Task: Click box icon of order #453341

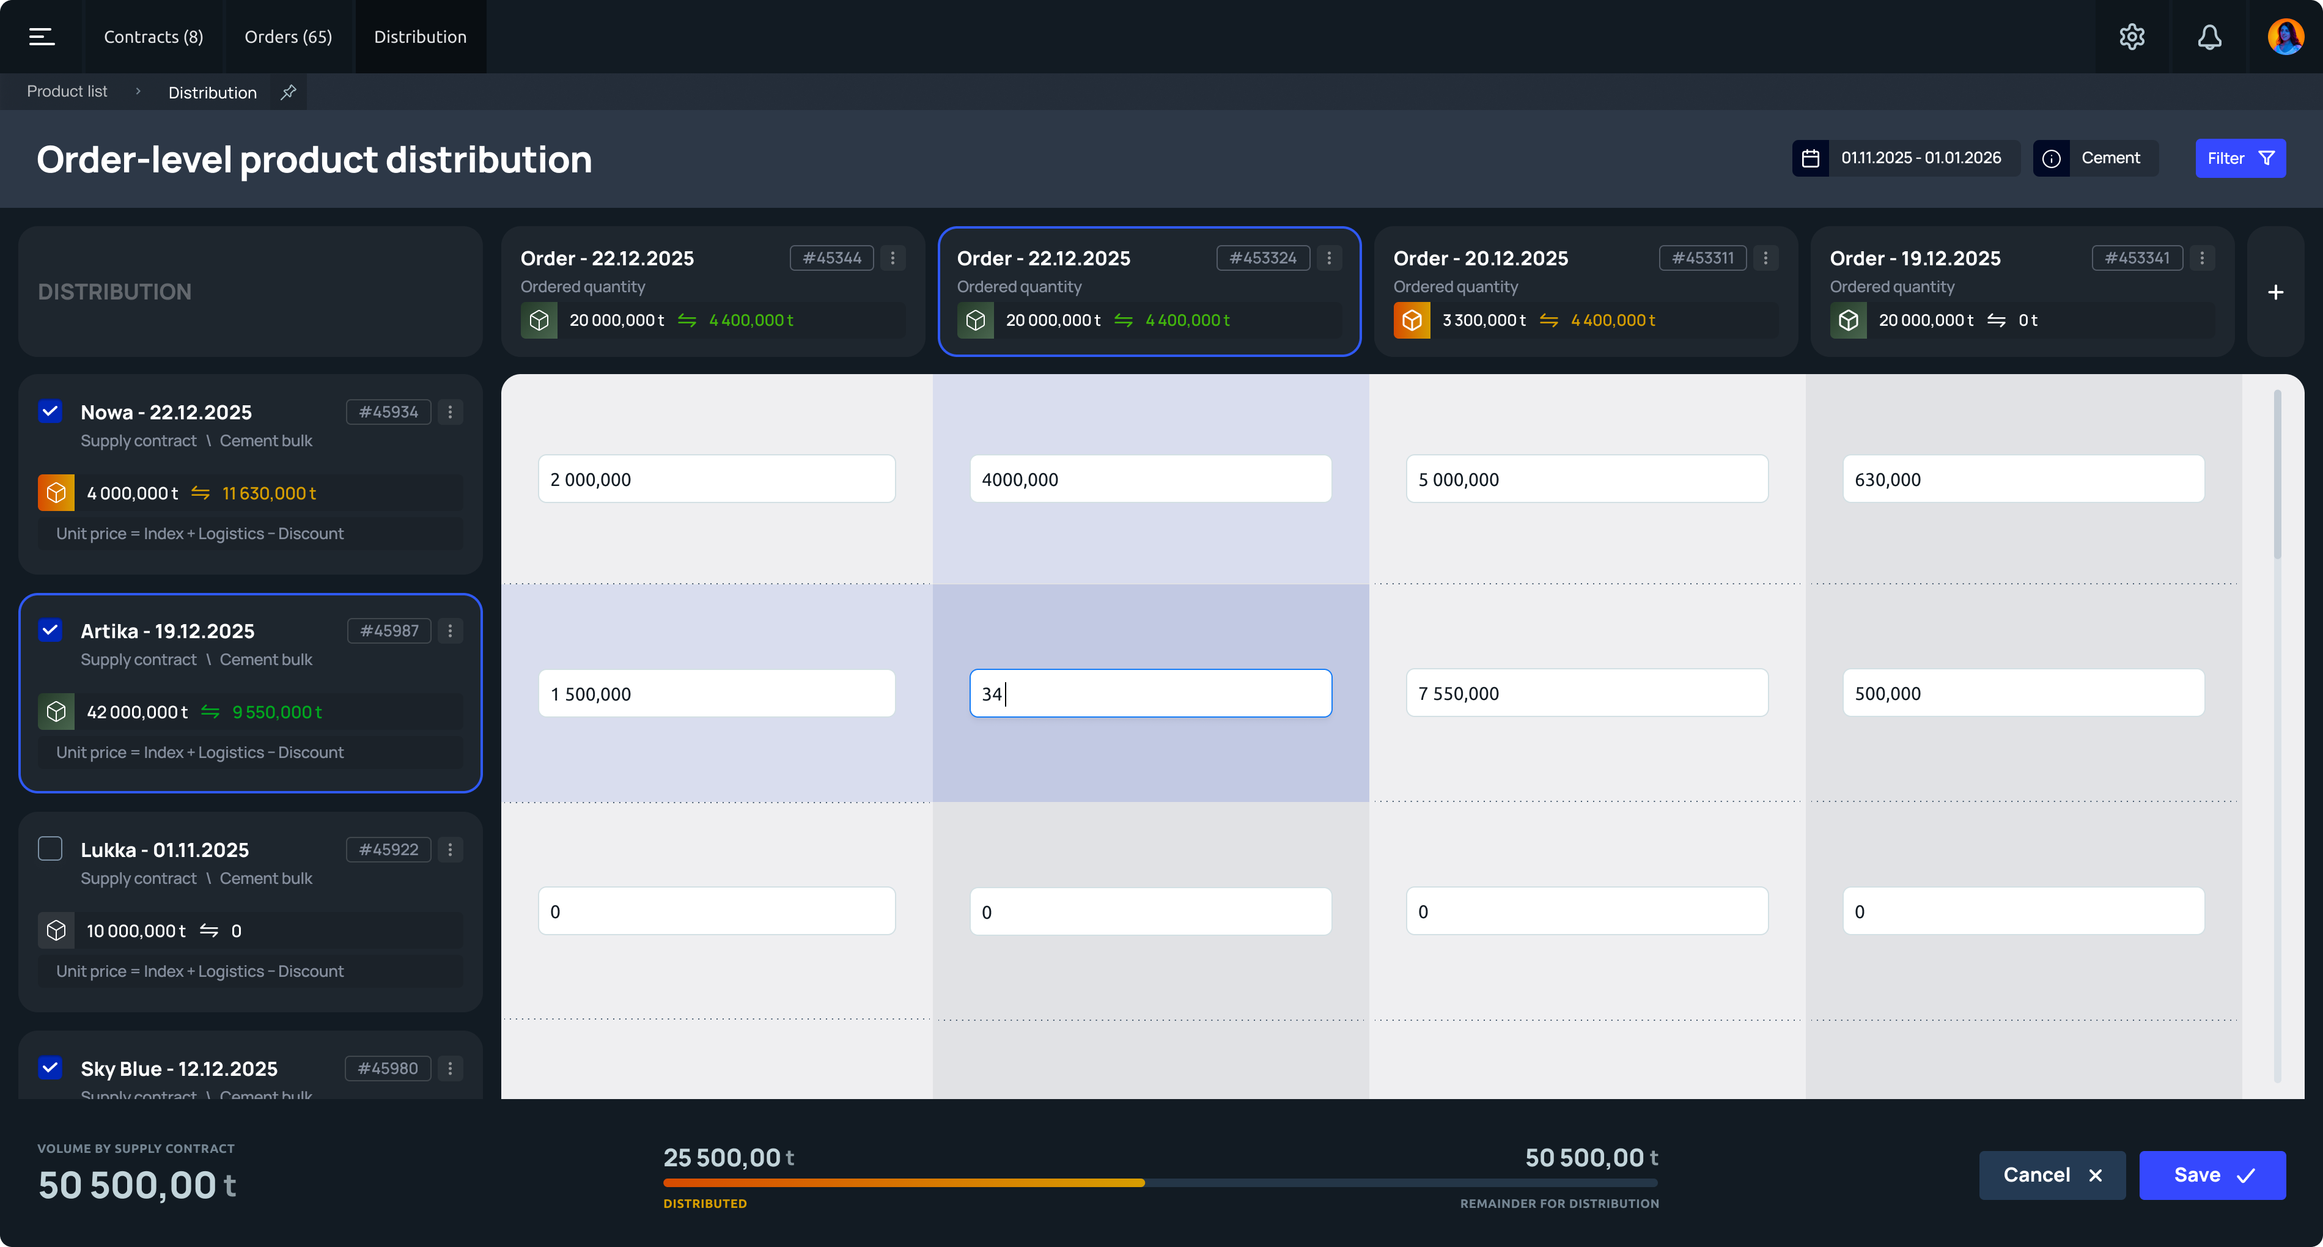Action: [x=1849, y=320]
